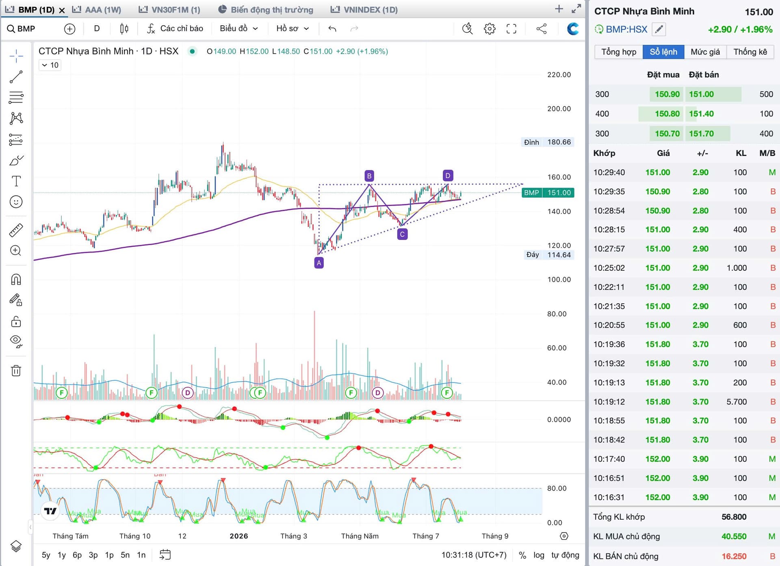The width and height of the screenshot is (780, 566).
Task: Toggle hide all drawings eye icon
Action: point(16,341)
